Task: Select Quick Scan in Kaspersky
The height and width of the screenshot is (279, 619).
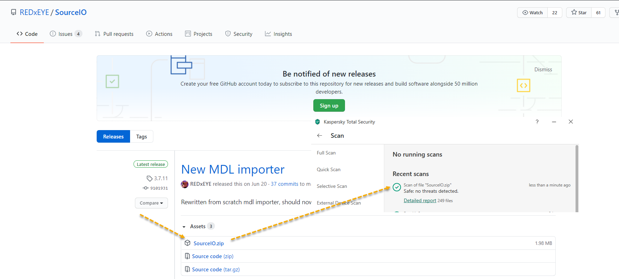Action: point(329,169)
